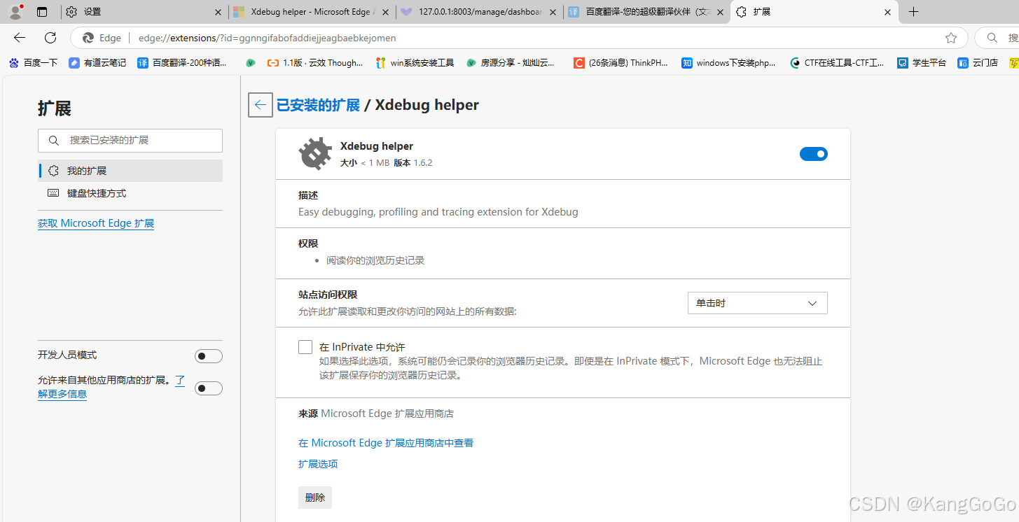Close the 扩展 tab
The height and width of the screenshot is (522, 1019).
[x=887, y=12]
